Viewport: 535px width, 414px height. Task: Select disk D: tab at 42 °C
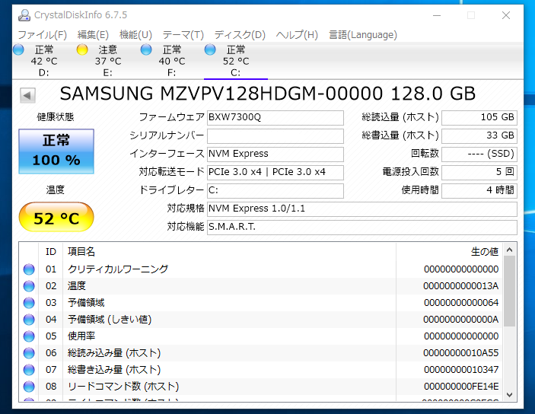pyautogui.click(x=44, y=61)
